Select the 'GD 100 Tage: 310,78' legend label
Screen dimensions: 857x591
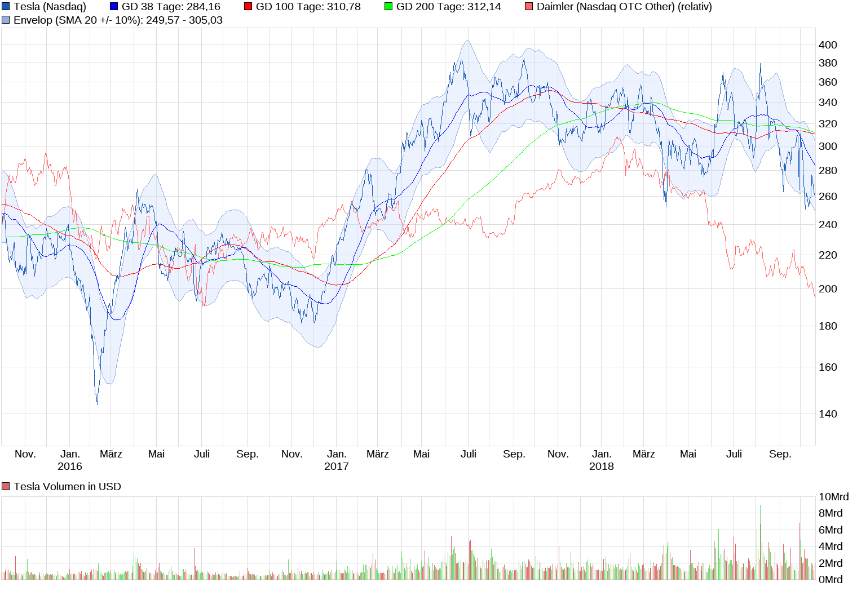(x=308, y=7)
